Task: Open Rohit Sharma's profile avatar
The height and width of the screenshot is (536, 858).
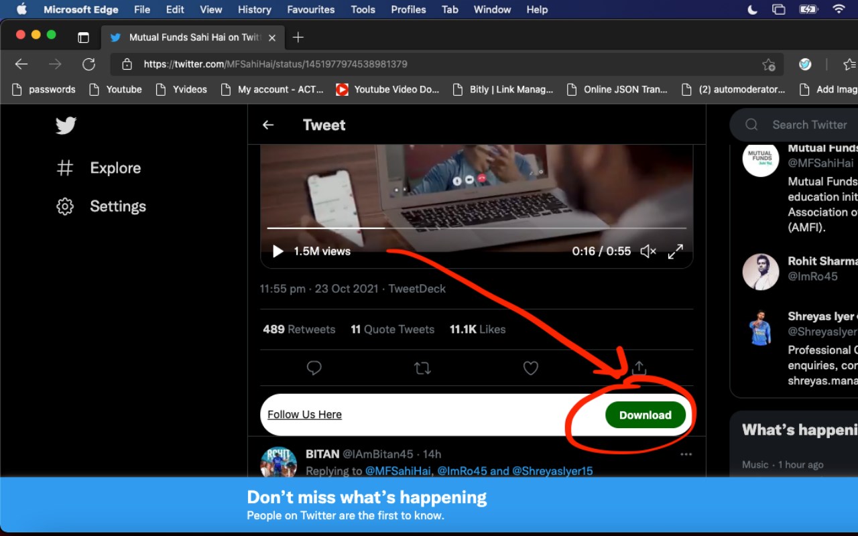Action: click(x=761, y=272)
